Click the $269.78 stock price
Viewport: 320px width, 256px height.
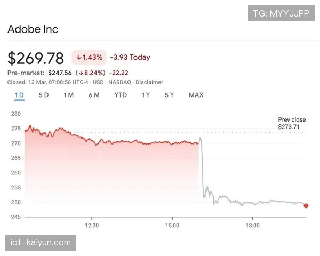coord(36,58)
